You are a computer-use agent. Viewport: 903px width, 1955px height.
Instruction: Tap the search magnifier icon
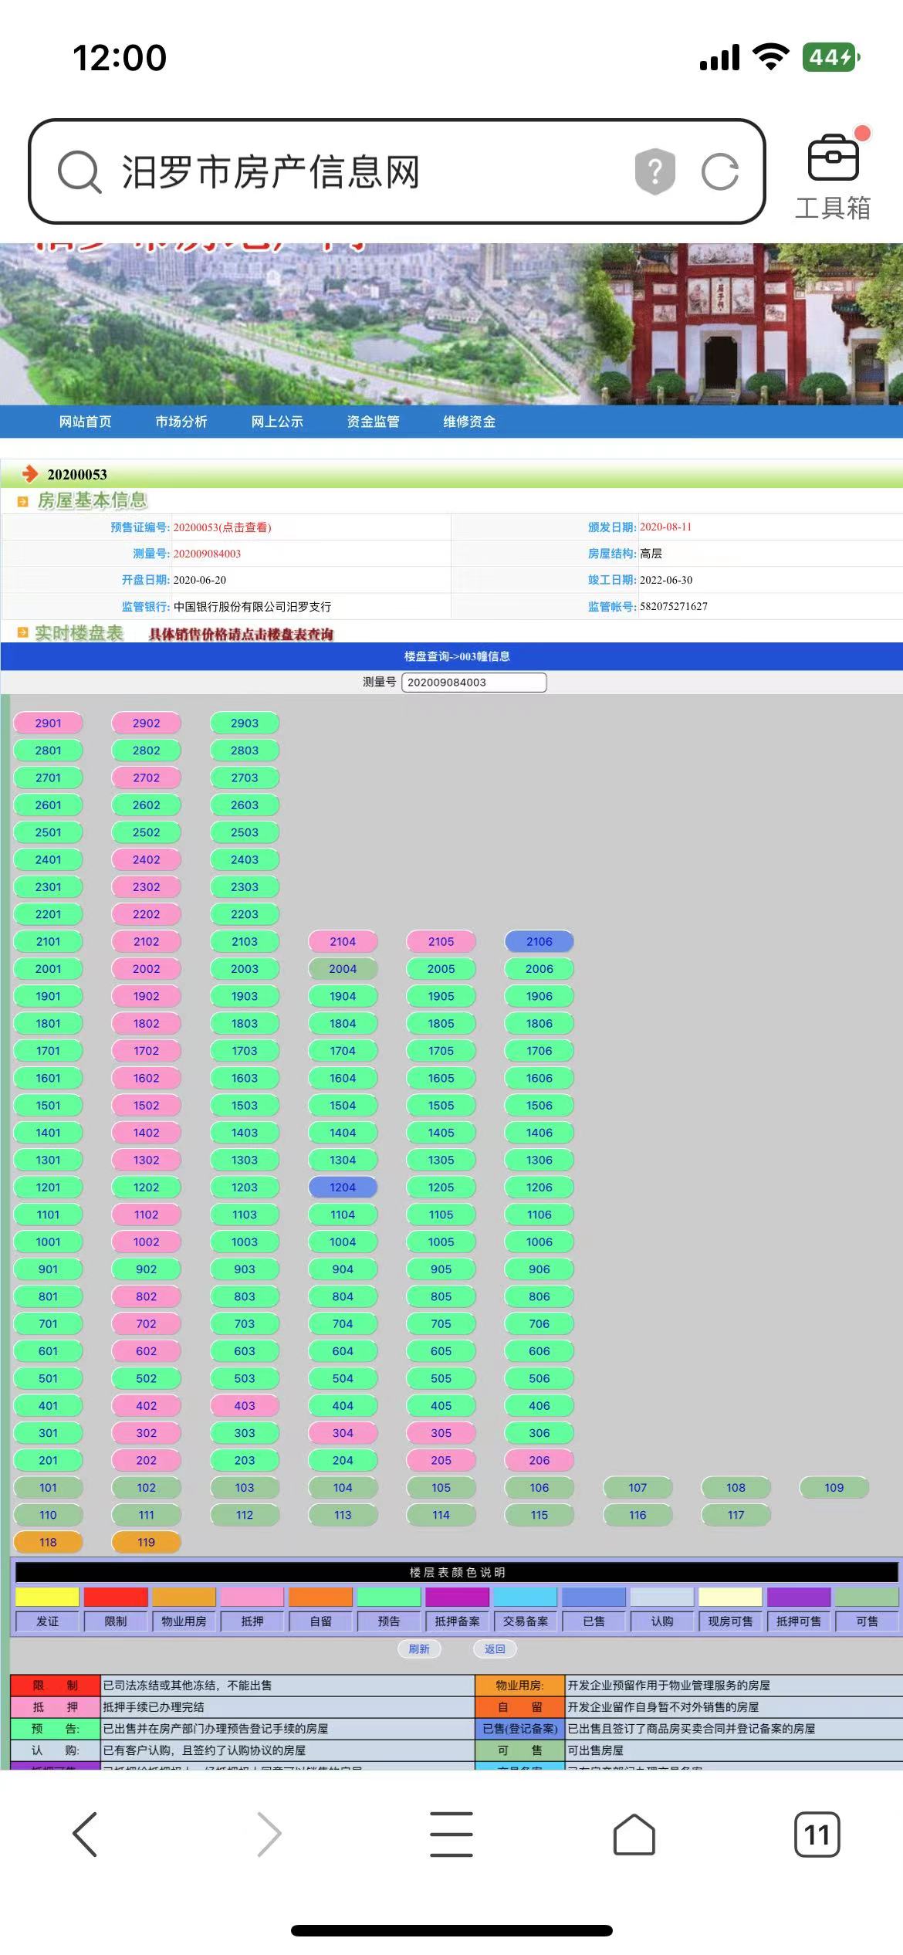[x=79, y=171]
